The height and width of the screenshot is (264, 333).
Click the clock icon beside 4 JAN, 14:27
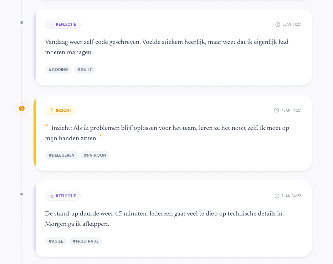coord(277,110)
